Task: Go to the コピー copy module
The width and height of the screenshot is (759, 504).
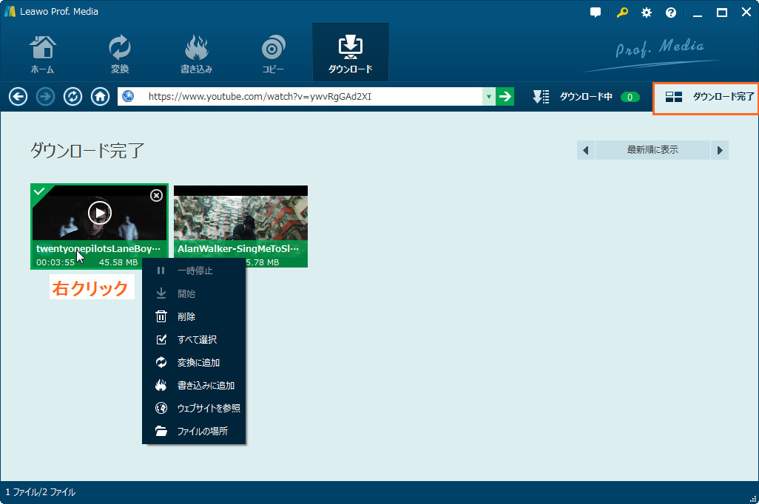Action: [x=273, y=54]
